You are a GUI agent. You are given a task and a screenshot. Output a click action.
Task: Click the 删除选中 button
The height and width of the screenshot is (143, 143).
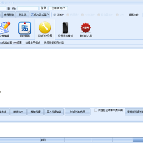pos(18,112)
